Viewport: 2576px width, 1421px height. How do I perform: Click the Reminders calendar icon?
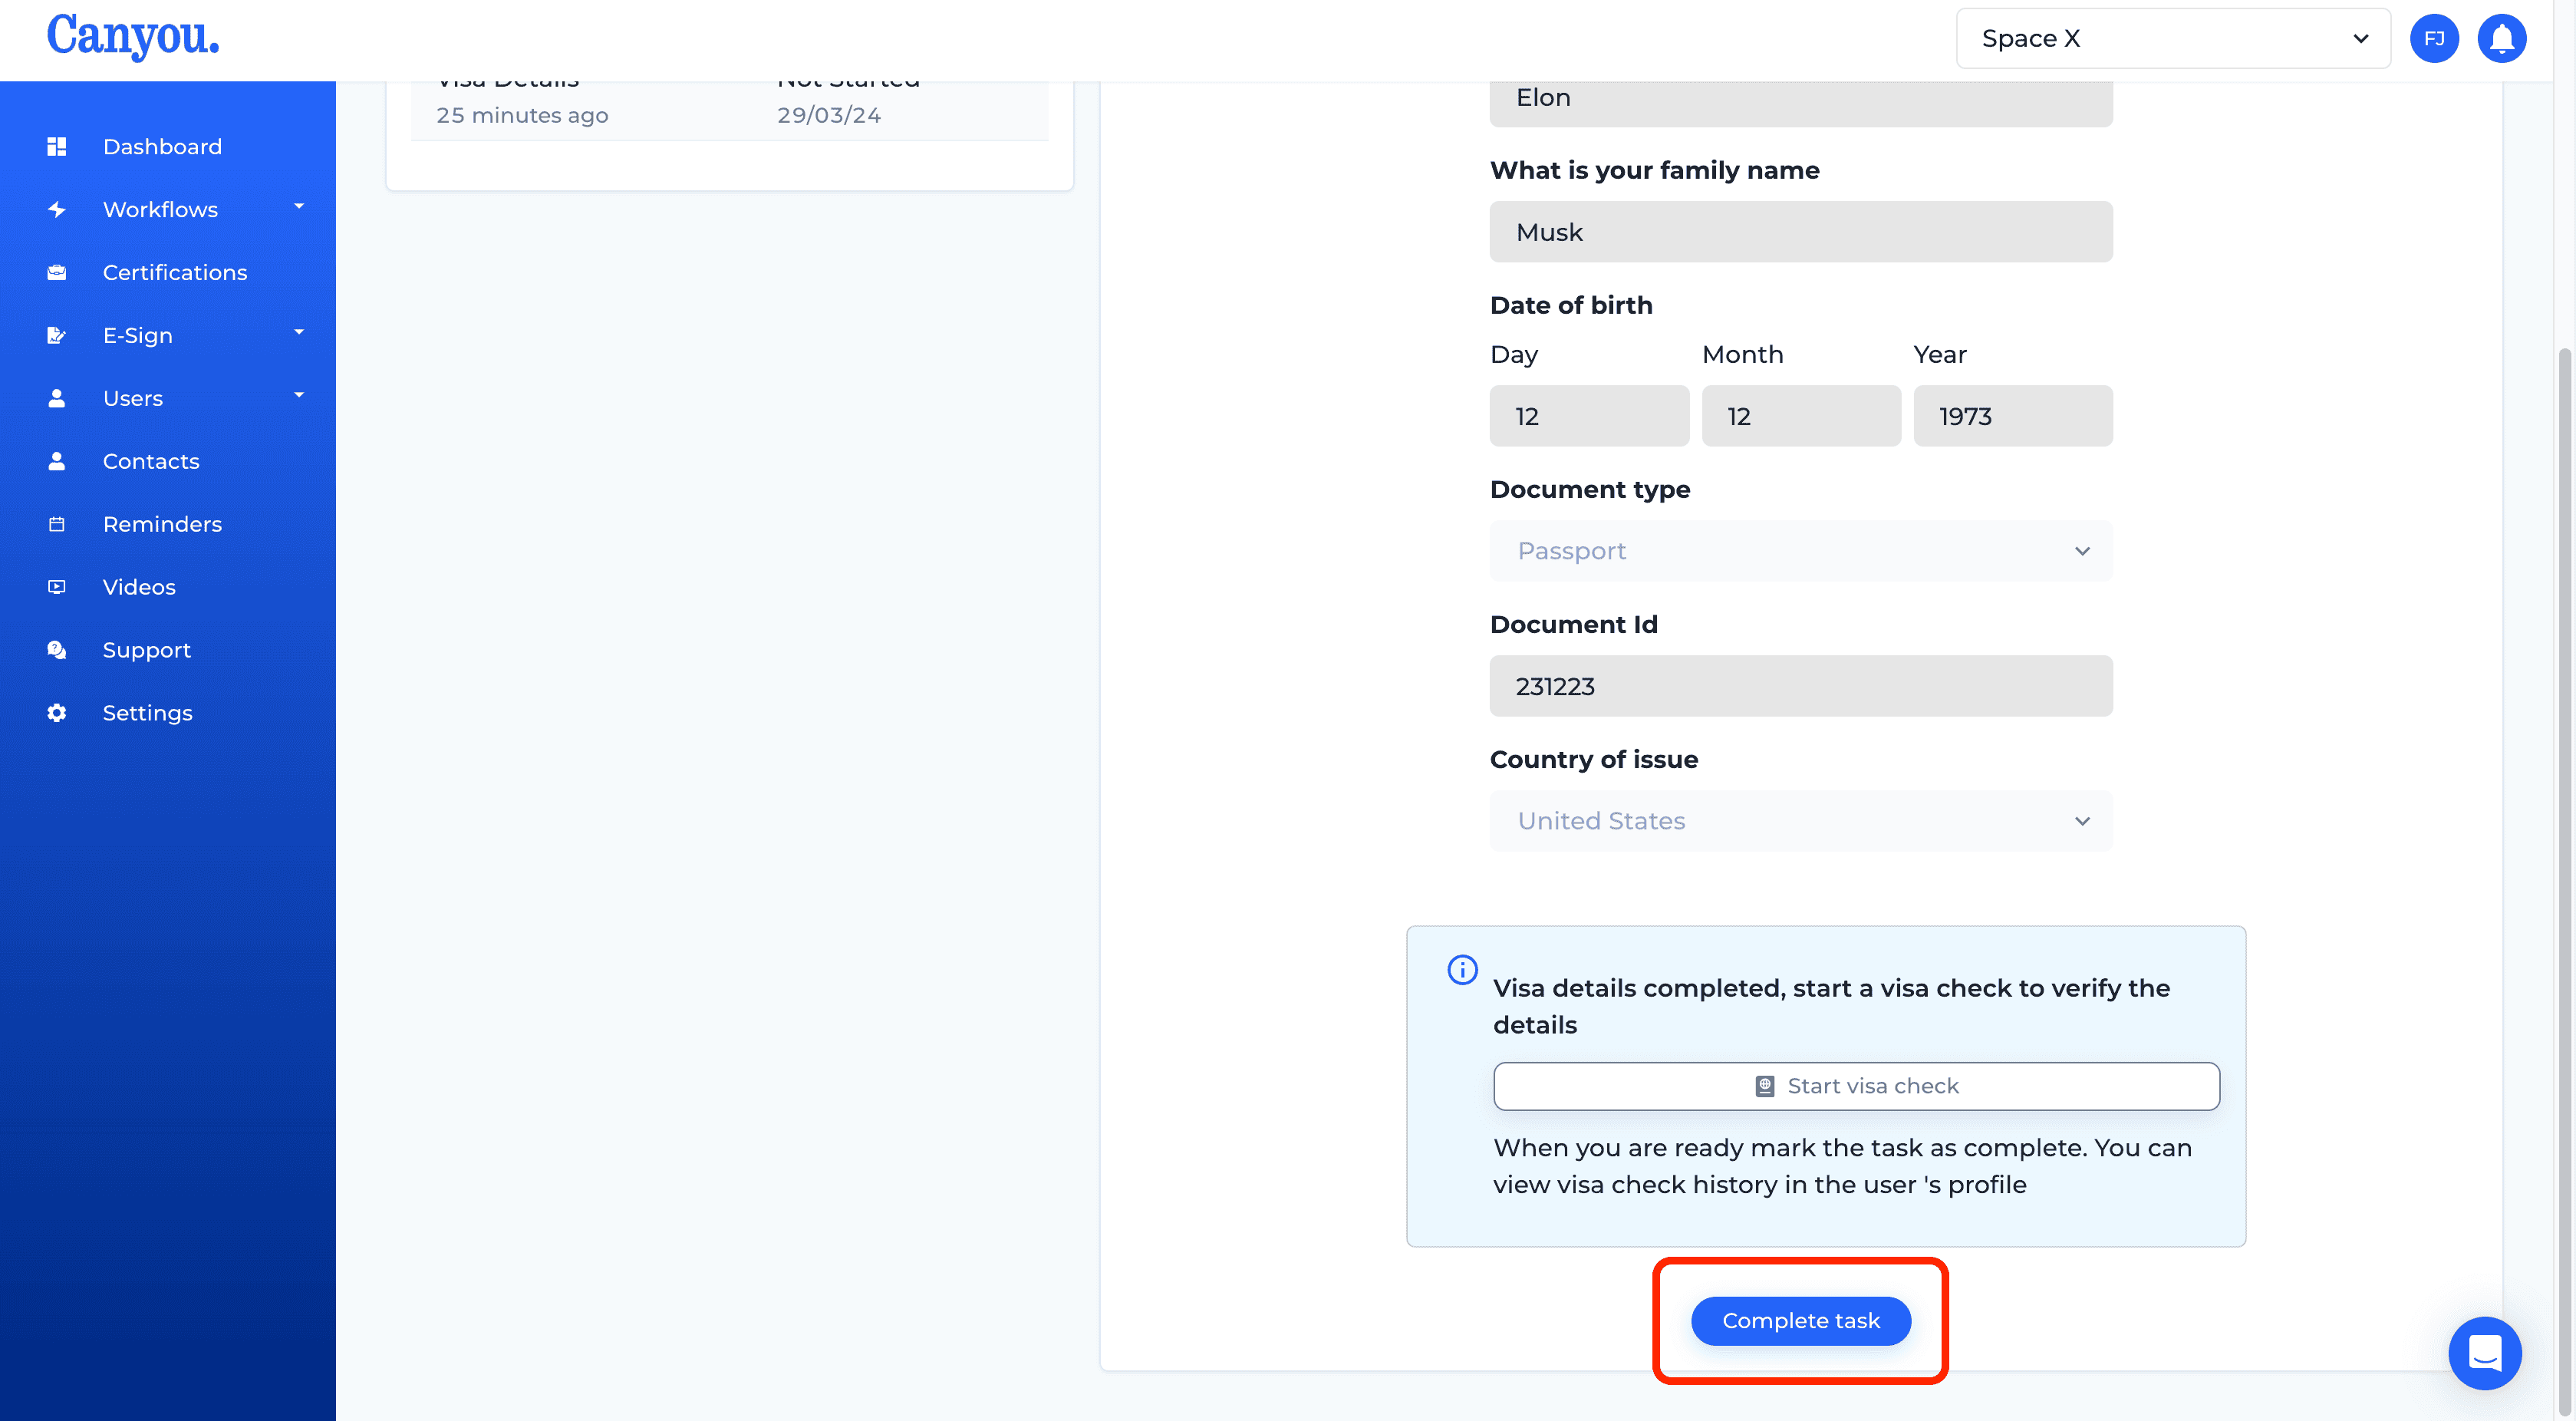click(x=57, y=524)
